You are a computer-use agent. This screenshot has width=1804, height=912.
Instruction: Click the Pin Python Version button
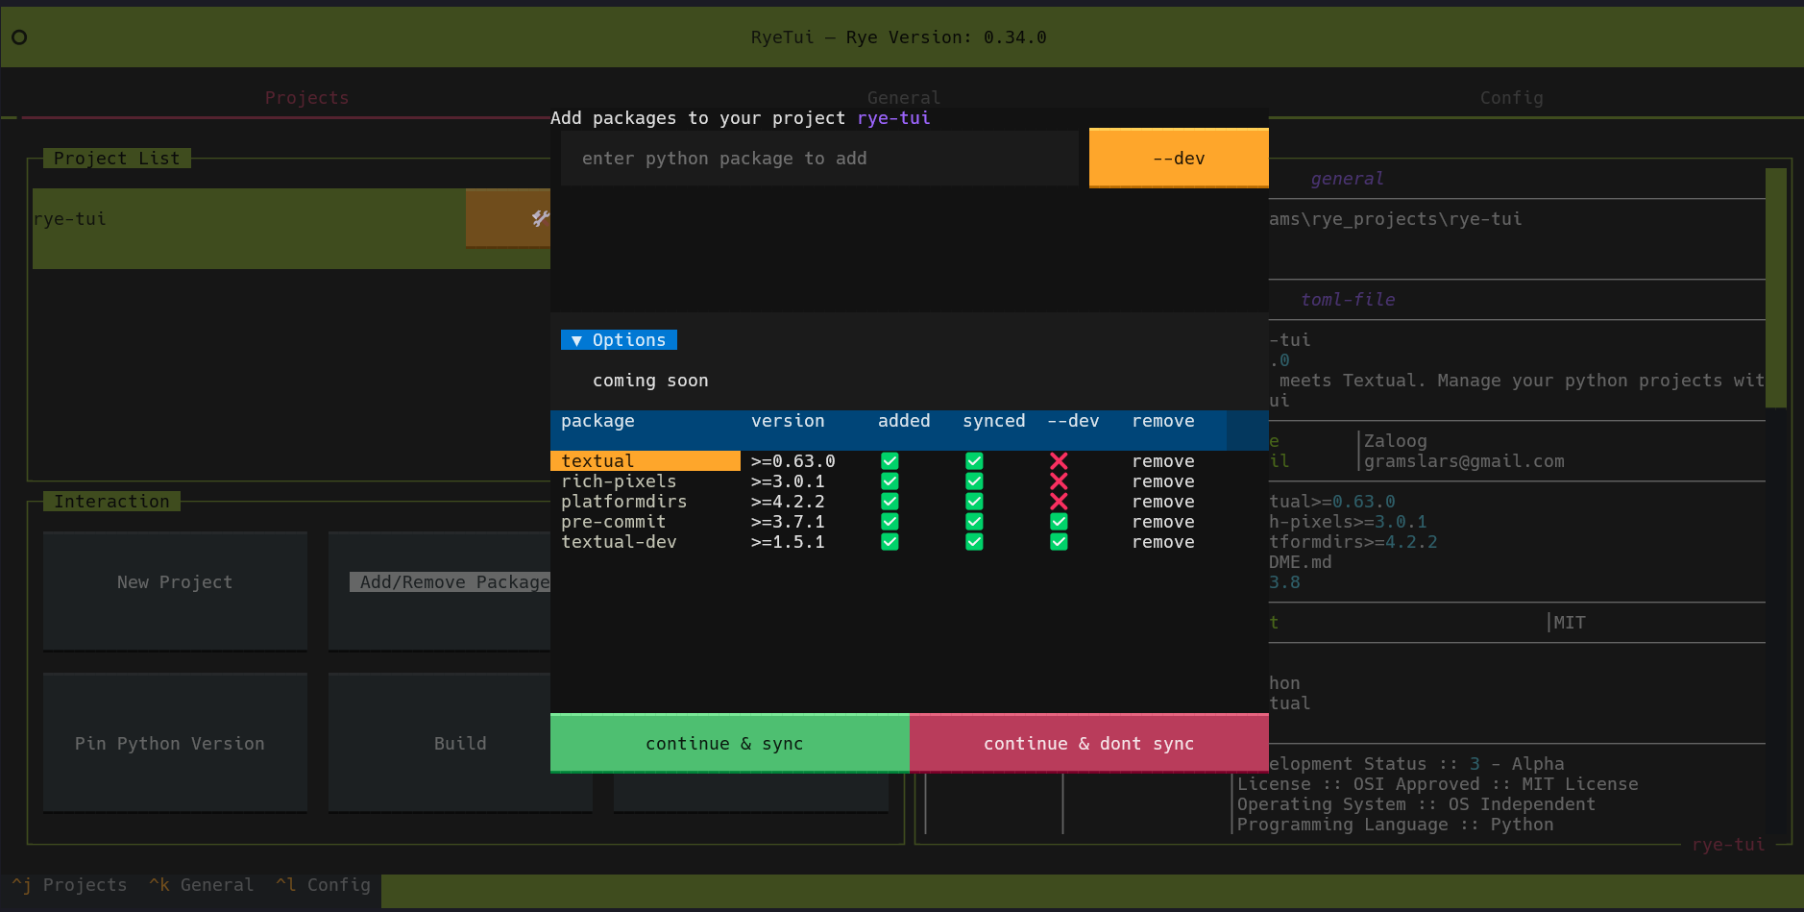[x=175, y=743]
